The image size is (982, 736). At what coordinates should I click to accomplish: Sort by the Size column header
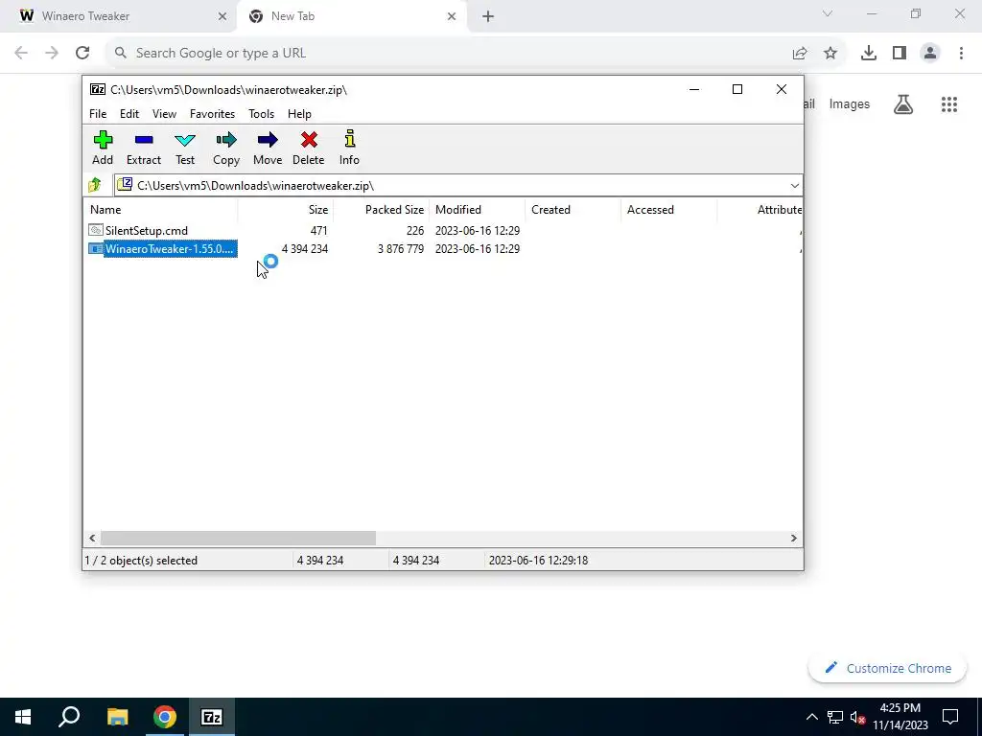[286, 210]
